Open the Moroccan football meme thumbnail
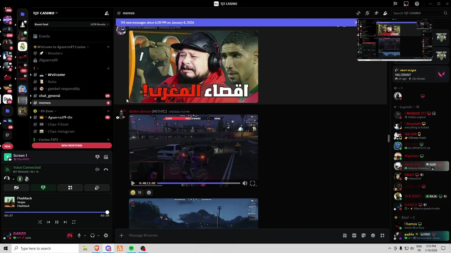 (x=193, y=67)
